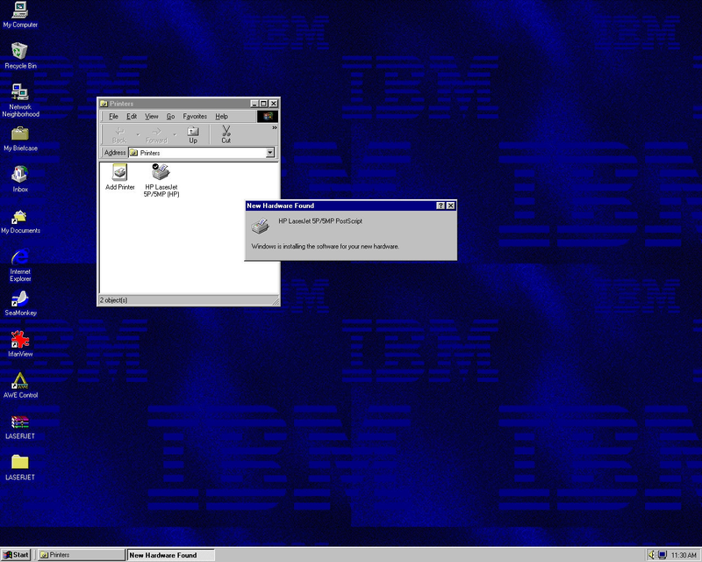This screenshot has height=562, width=702.
Task: Open the Favorites menu
Action: click(x=195, y=117)
